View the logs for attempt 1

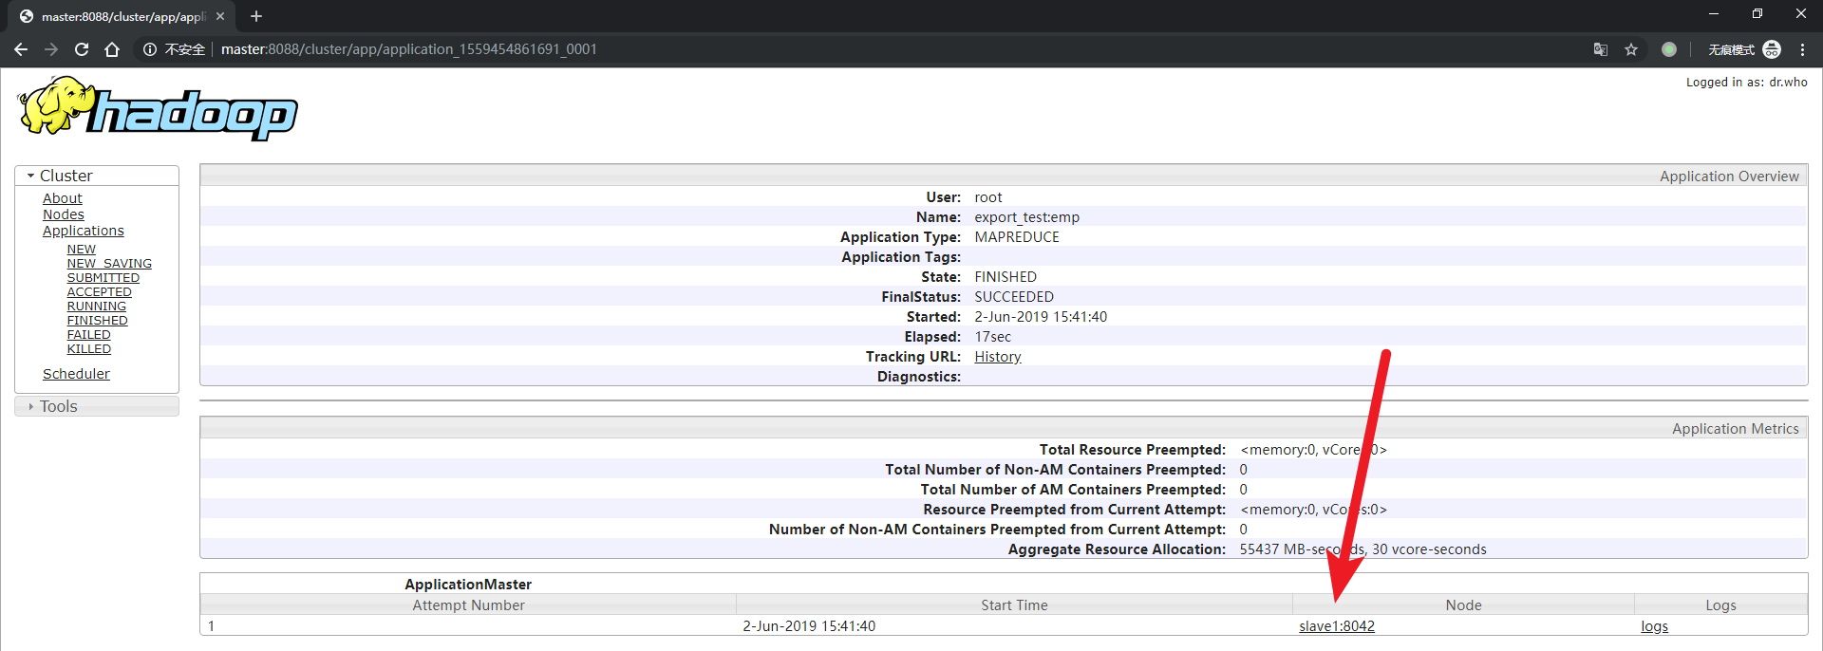tap(1654, 626)
